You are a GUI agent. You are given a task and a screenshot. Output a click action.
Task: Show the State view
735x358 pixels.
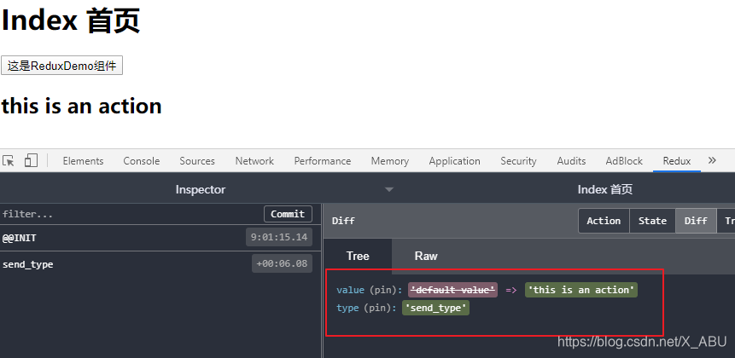(x=652, y=221)
